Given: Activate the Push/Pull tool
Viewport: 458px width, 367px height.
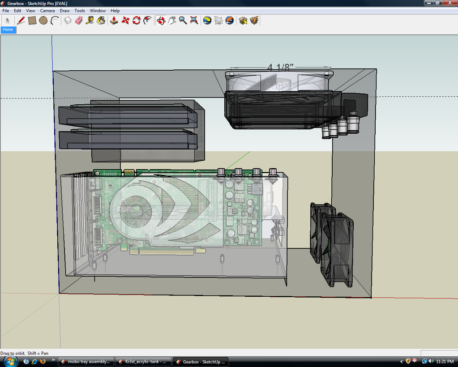Looking at the screenshot, I should (x=114, y=21).
